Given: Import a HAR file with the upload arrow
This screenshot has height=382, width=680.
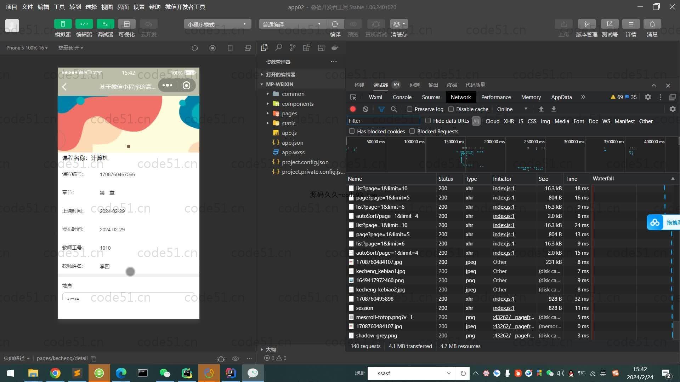Looking at the screenshot, I should [x=541, y=109].
